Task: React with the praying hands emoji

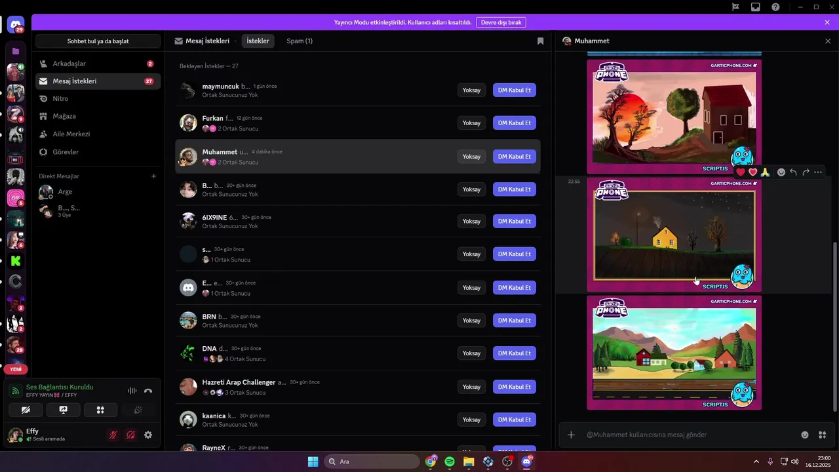Action: pyautogui.click(x=765, y=172)
